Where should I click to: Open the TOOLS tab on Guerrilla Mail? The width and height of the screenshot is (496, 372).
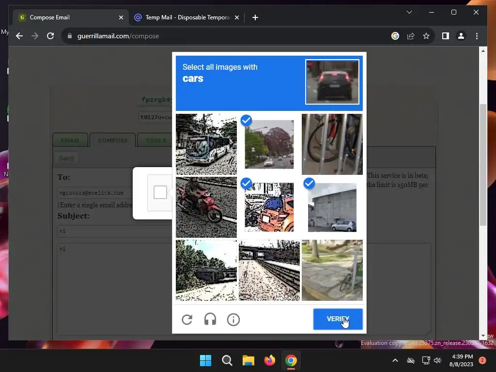(155, 140)
